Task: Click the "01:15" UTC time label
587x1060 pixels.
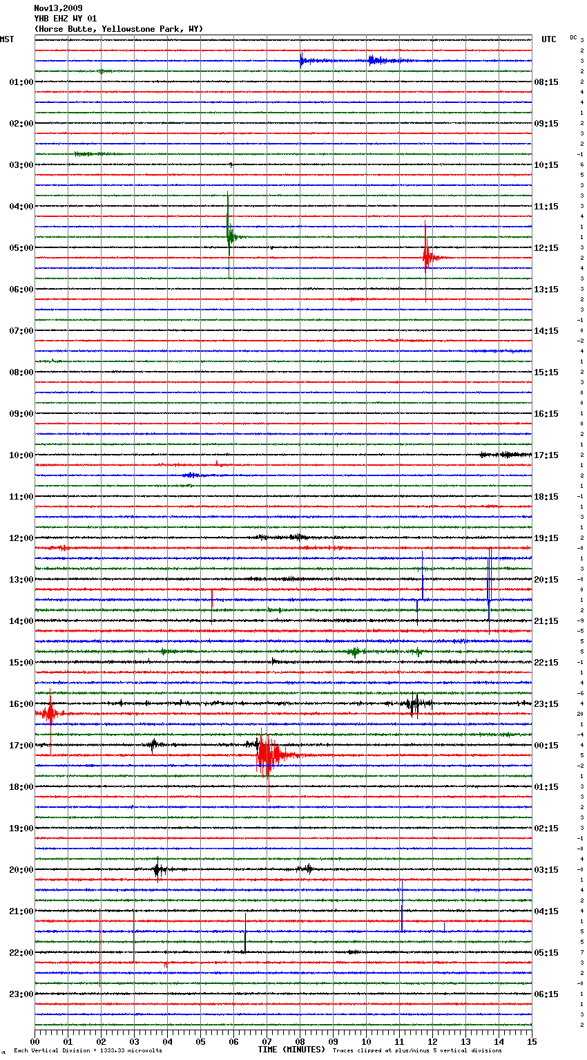Action: (x=546, y=787)
